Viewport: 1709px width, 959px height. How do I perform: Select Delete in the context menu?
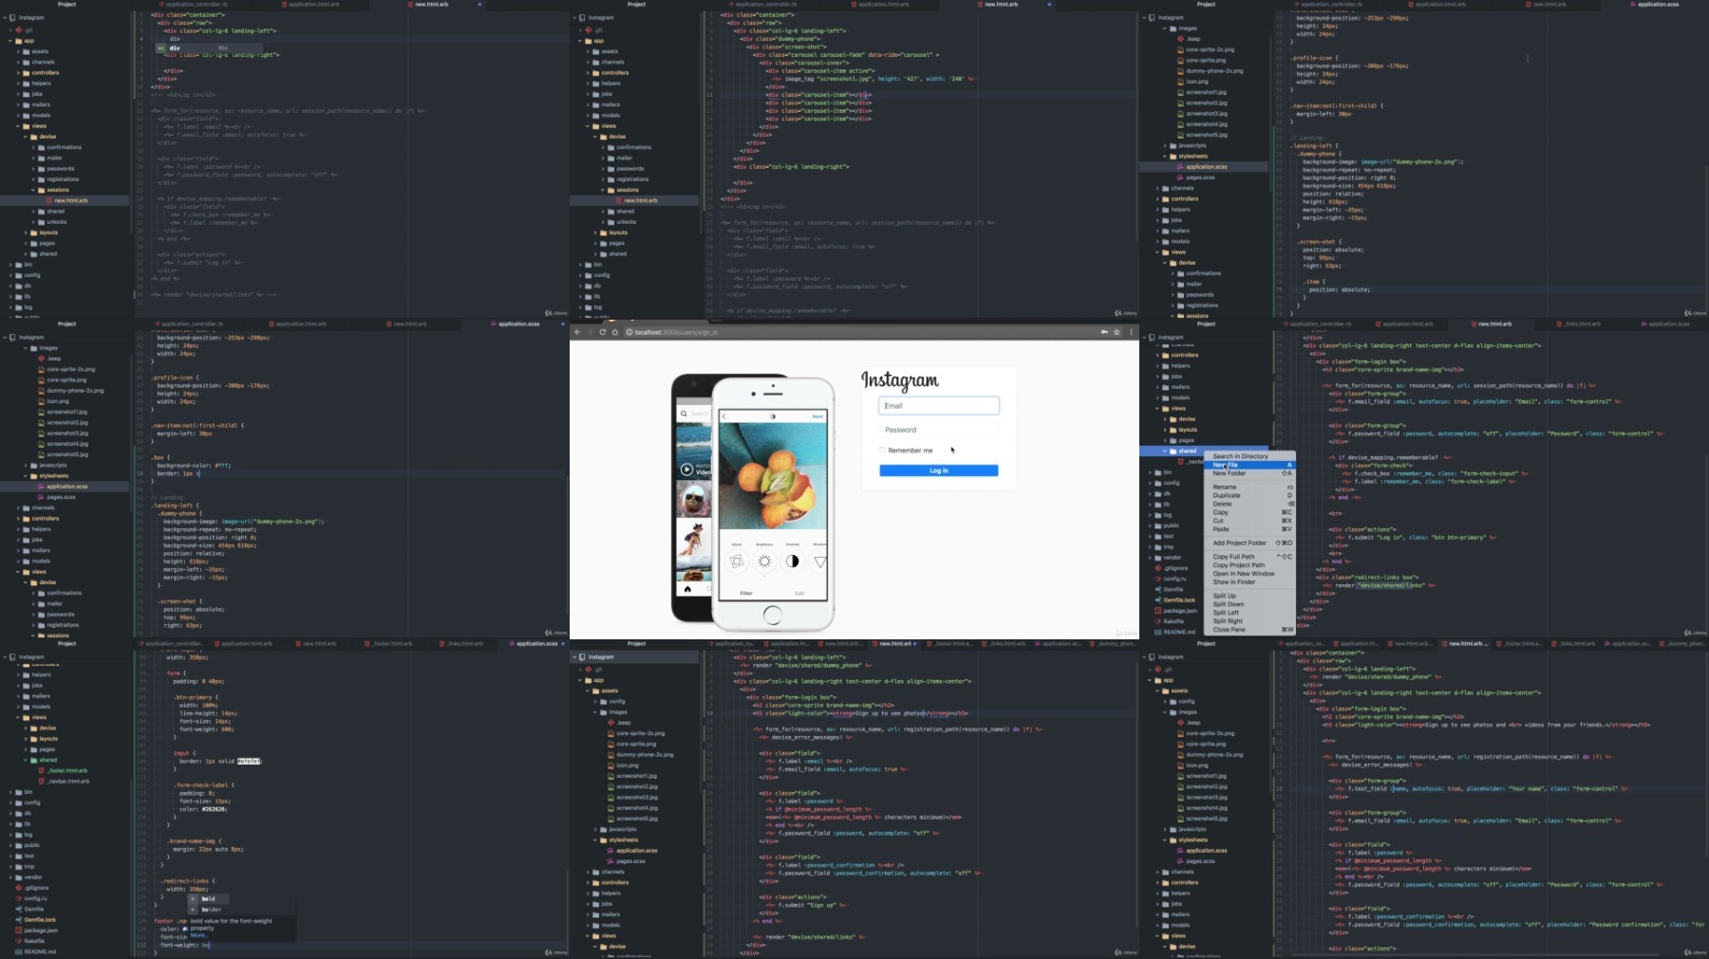pos(1250,504)
